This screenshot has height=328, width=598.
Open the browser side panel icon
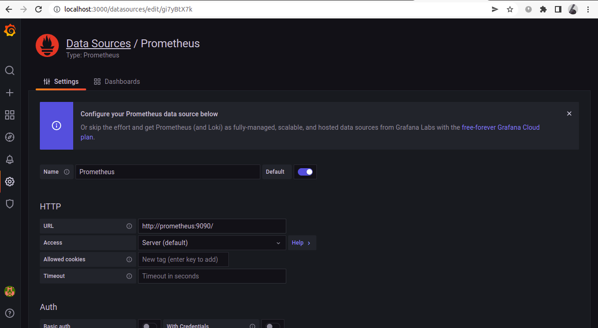pyautogui.click(x=558, y=9)
